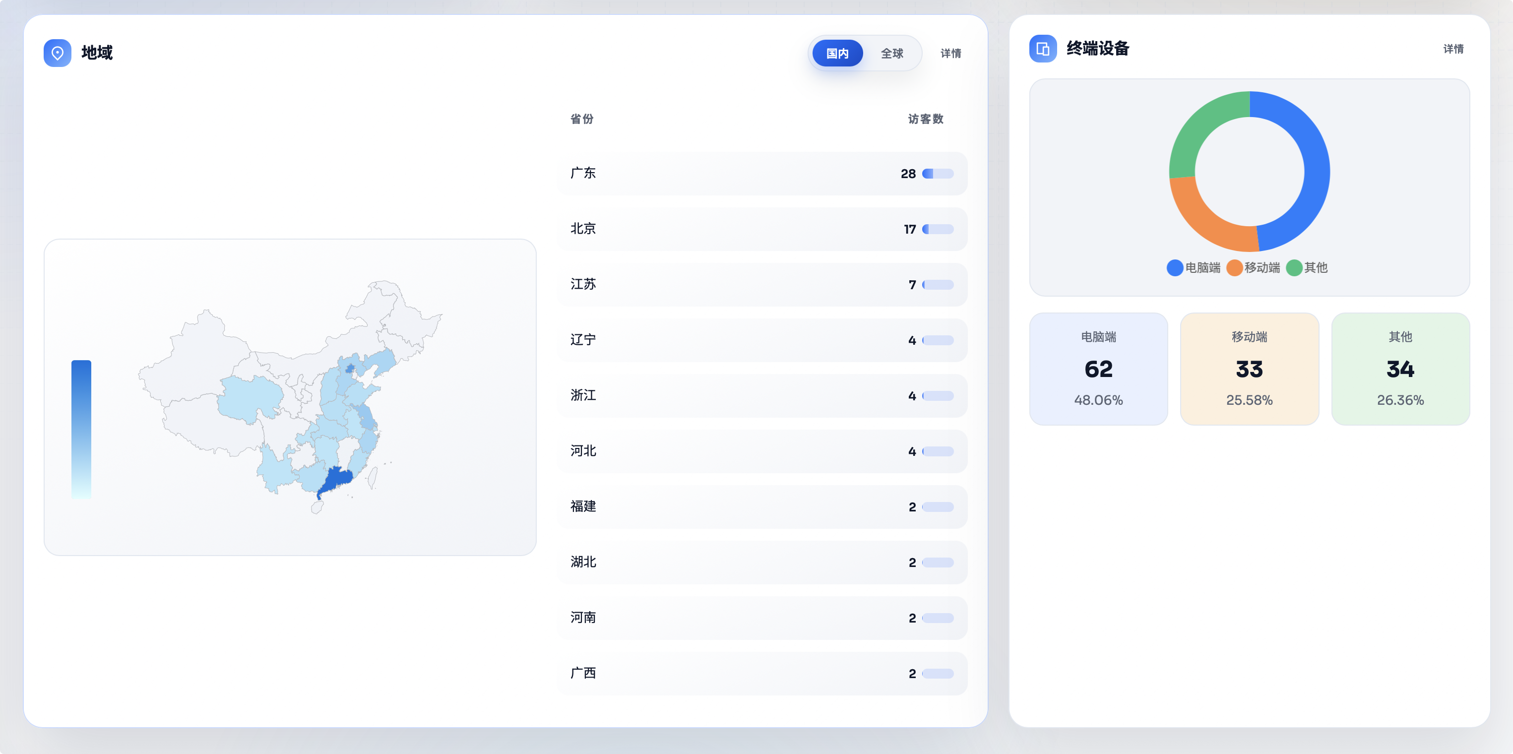This screenshot has width=1513, height=754.
Task: Toggle the 移动端 orange legend dot
Action: [x=1234, y=268]
